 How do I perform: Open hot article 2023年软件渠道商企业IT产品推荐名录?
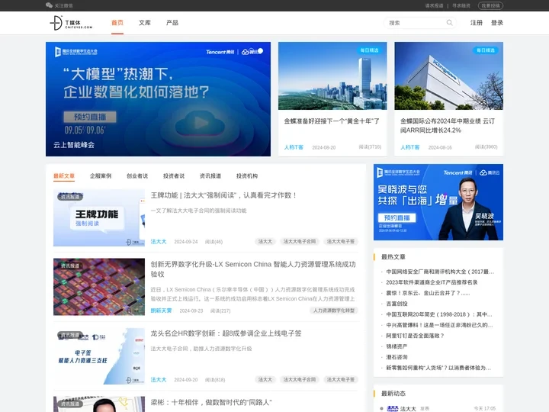coord(432,282)
